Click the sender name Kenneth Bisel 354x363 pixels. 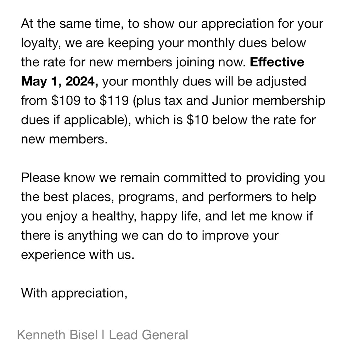click(x=57, y=335)
